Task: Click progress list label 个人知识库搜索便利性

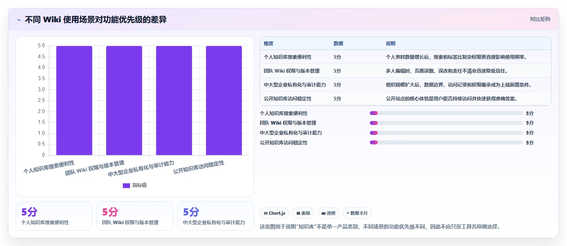Action: point(283,113)
